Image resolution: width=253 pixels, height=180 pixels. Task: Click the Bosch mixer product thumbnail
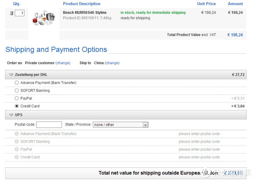[x=44, y=18]
